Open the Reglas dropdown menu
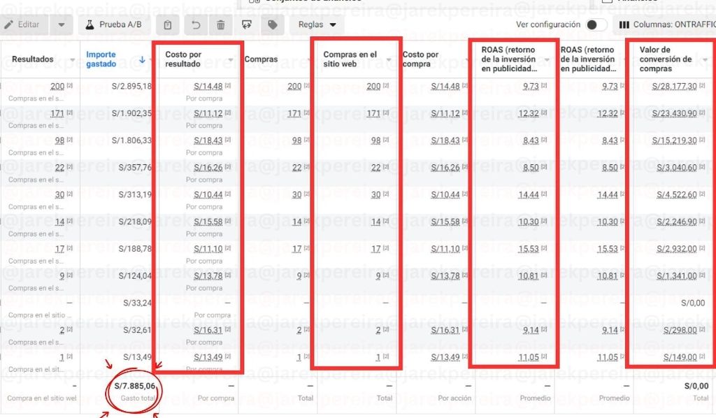 (x=316, y=24)
